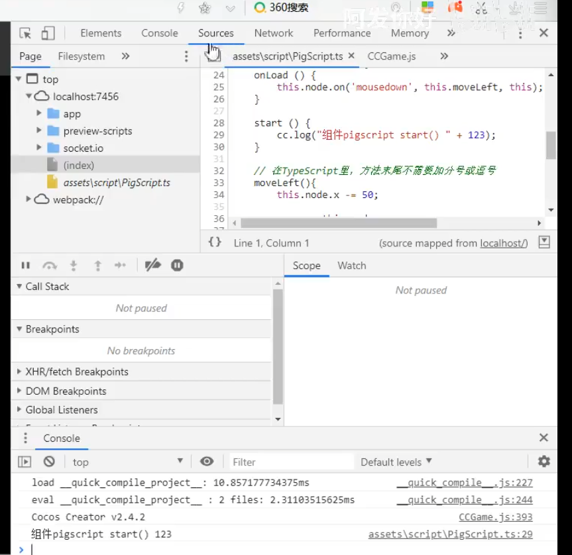572x555 pixels.
Task: Clear the console icon
Action: [49, 462]
